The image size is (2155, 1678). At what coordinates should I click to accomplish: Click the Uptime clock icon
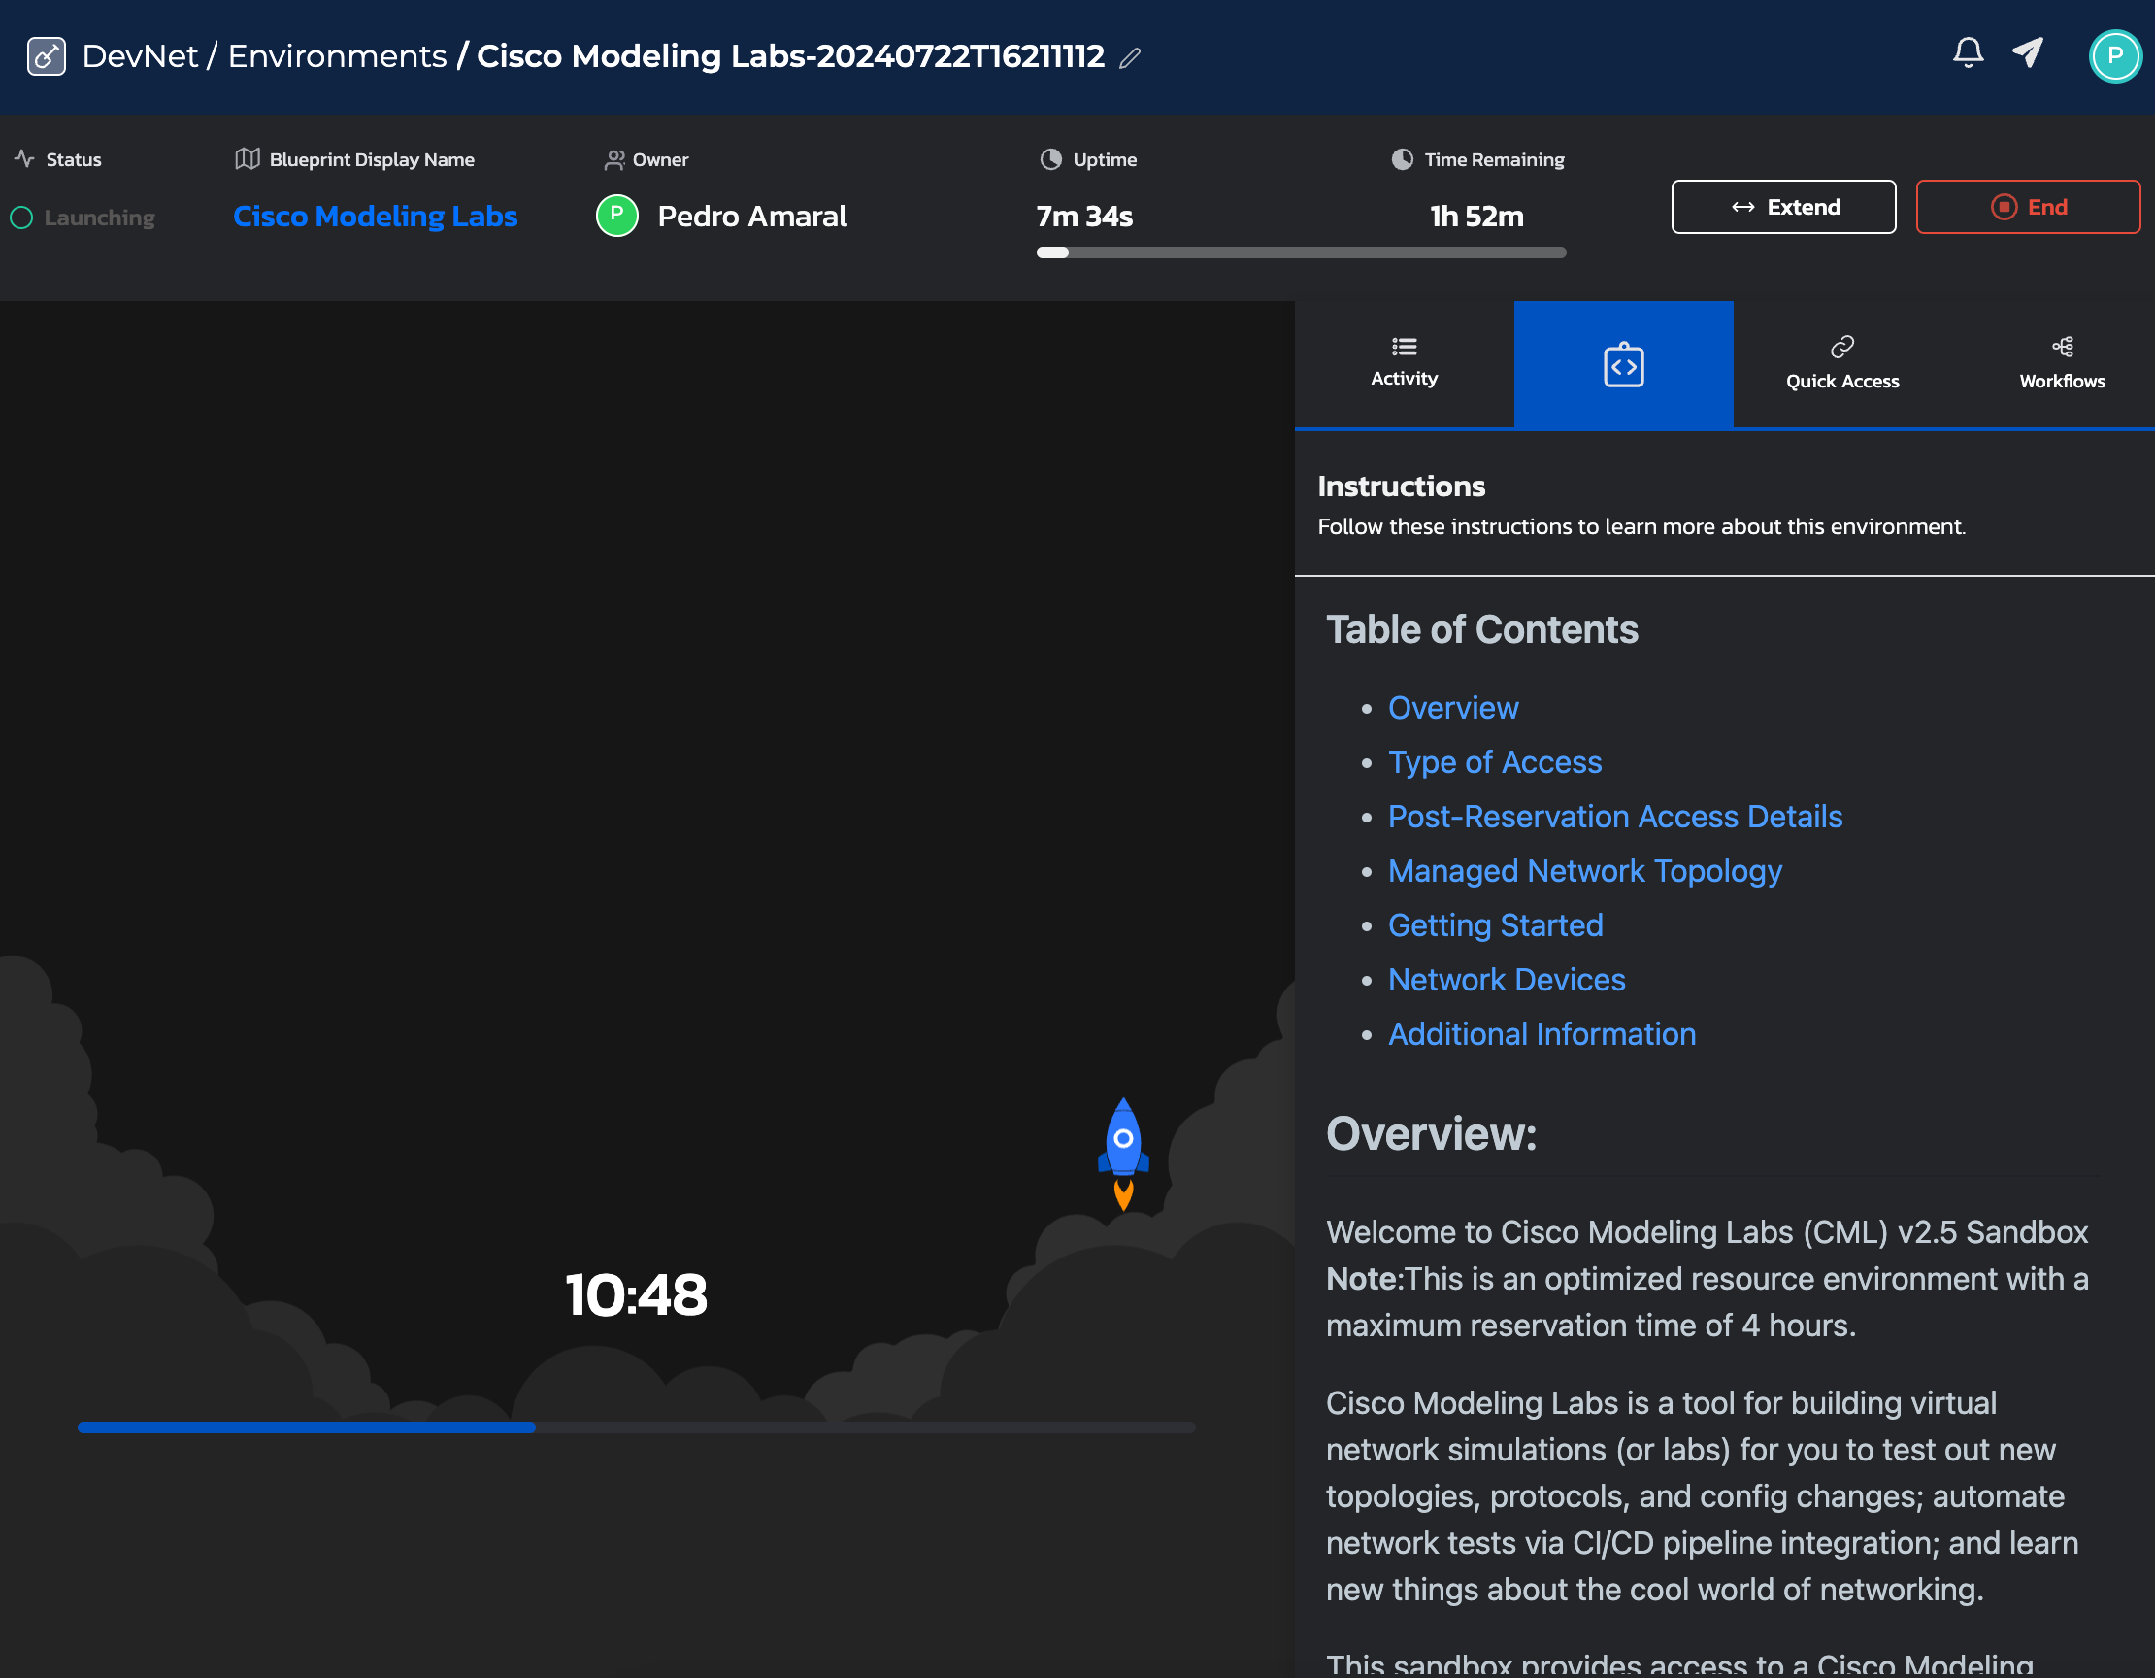pyautogui.click(x=1051, y=159)
